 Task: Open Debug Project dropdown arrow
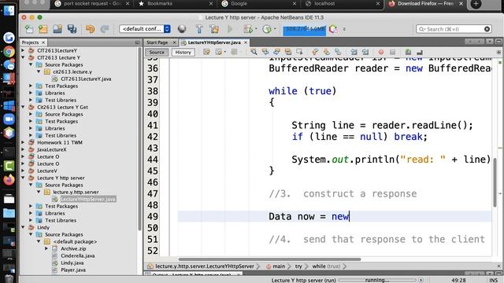(256, 29)
